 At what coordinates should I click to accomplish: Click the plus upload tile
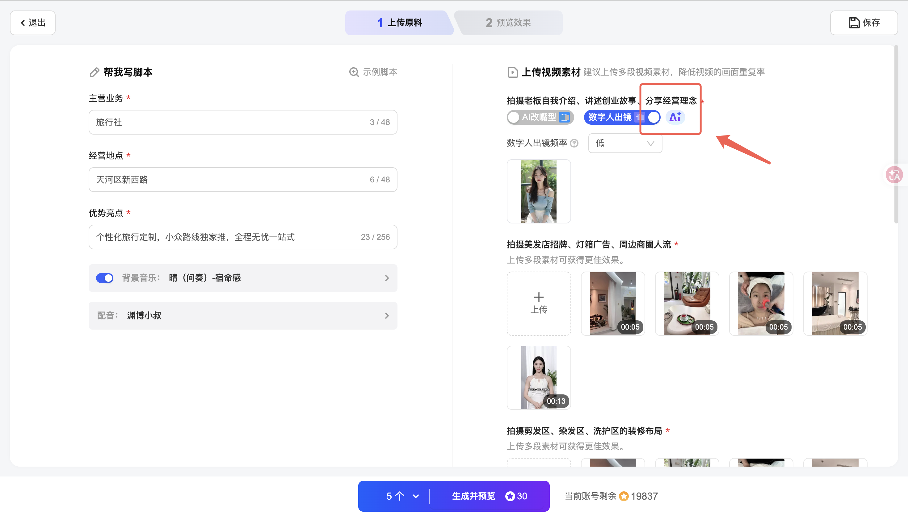(x=539, y=303)
